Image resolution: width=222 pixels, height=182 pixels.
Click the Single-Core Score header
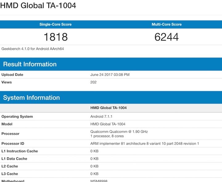coord(55,24)
